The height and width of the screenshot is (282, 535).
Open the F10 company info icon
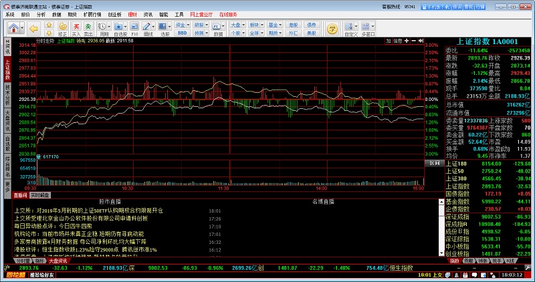[134, 27]
